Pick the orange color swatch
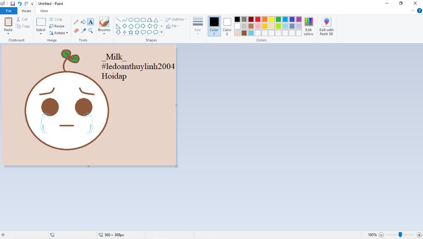This screenshot has height=239, width=423. pyautogui.click(x=265, y=19)
